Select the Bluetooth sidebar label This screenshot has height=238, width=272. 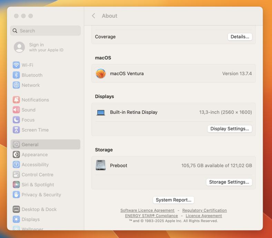coord(32,75)
